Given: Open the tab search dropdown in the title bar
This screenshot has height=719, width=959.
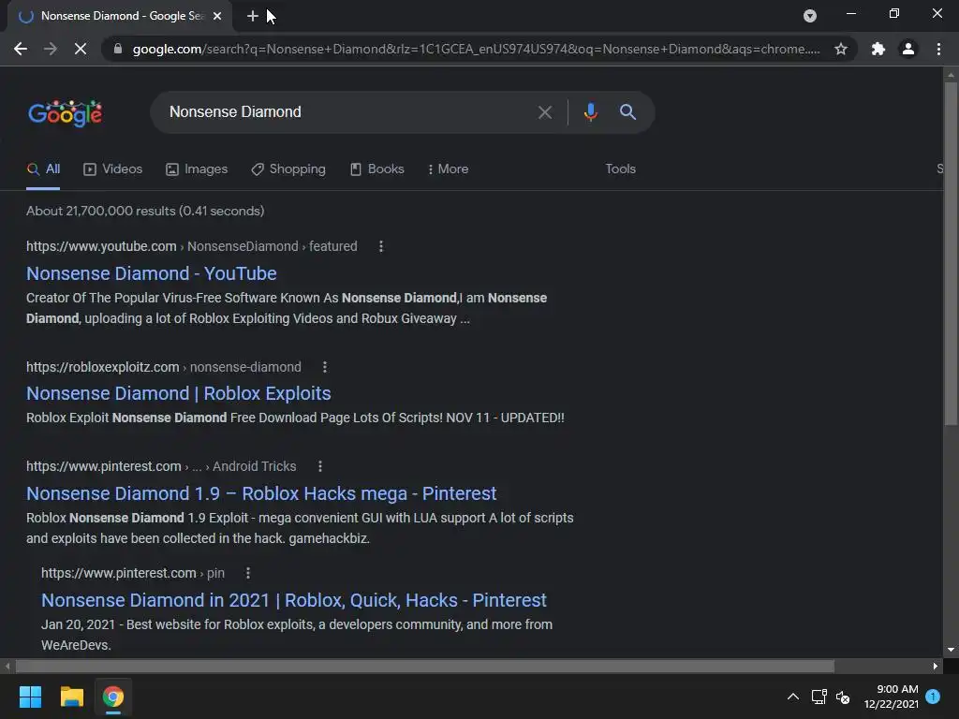Looking at the screenshot, I should [810, 16].
